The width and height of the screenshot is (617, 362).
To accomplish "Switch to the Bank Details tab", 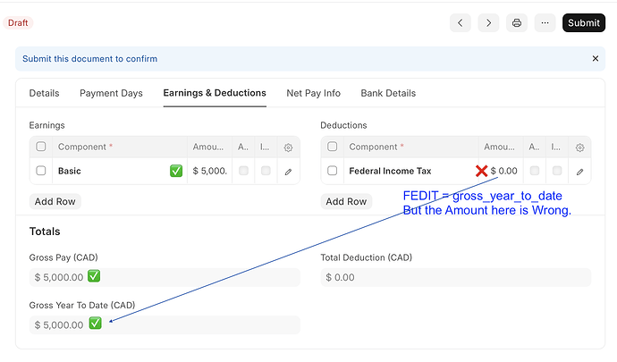I will (x=388, y=93).
